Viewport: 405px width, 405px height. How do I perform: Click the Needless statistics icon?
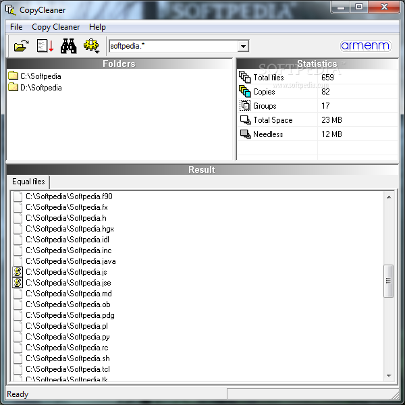pyautogui.click(x=245, y=134)
